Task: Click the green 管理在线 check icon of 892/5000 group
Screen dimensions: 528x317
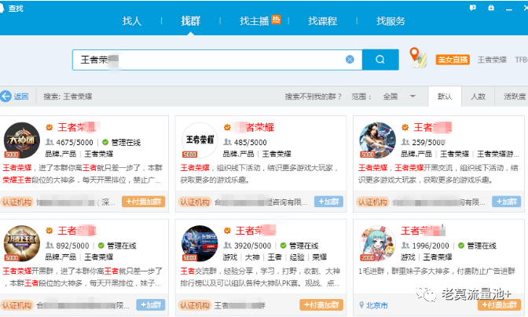Action: tap(101, 246)
